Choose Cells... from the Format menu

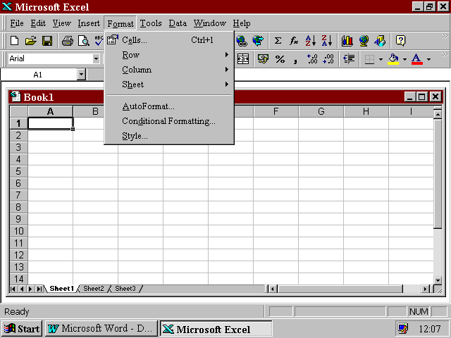(169, 40)
